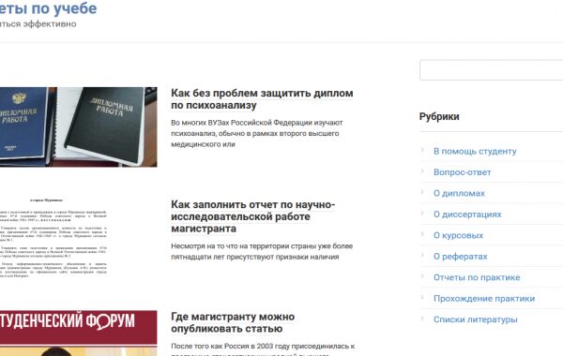Click the Студенческий форум banner image
This screenshot has width=563, height=356.
(78, 334)
